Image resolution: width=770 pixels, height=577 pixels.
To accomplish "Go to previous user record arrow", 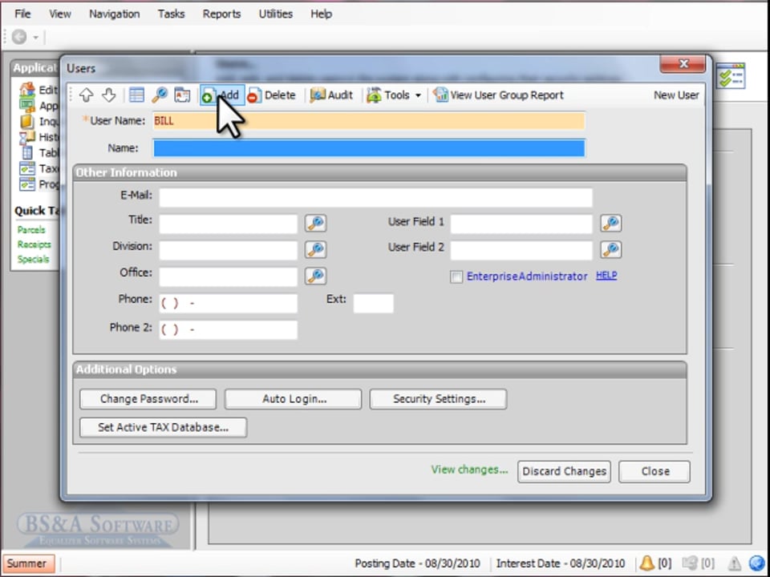I will (87, 95).
